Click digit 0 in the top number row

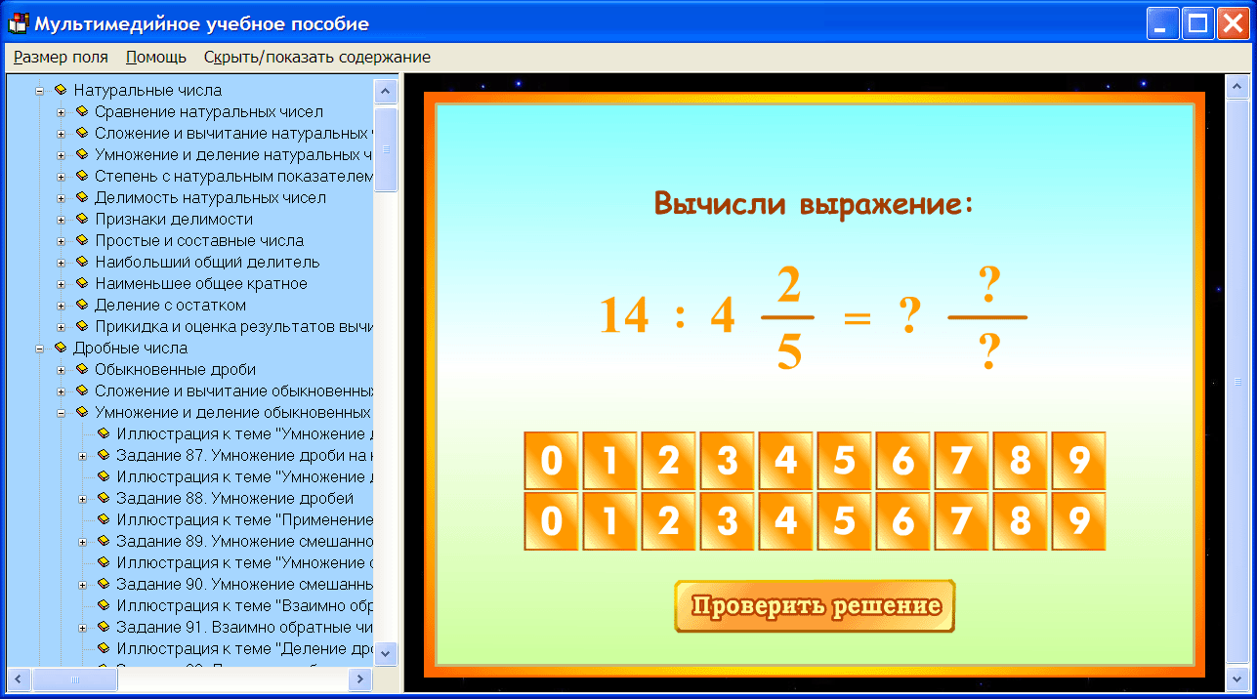[551, 461]
